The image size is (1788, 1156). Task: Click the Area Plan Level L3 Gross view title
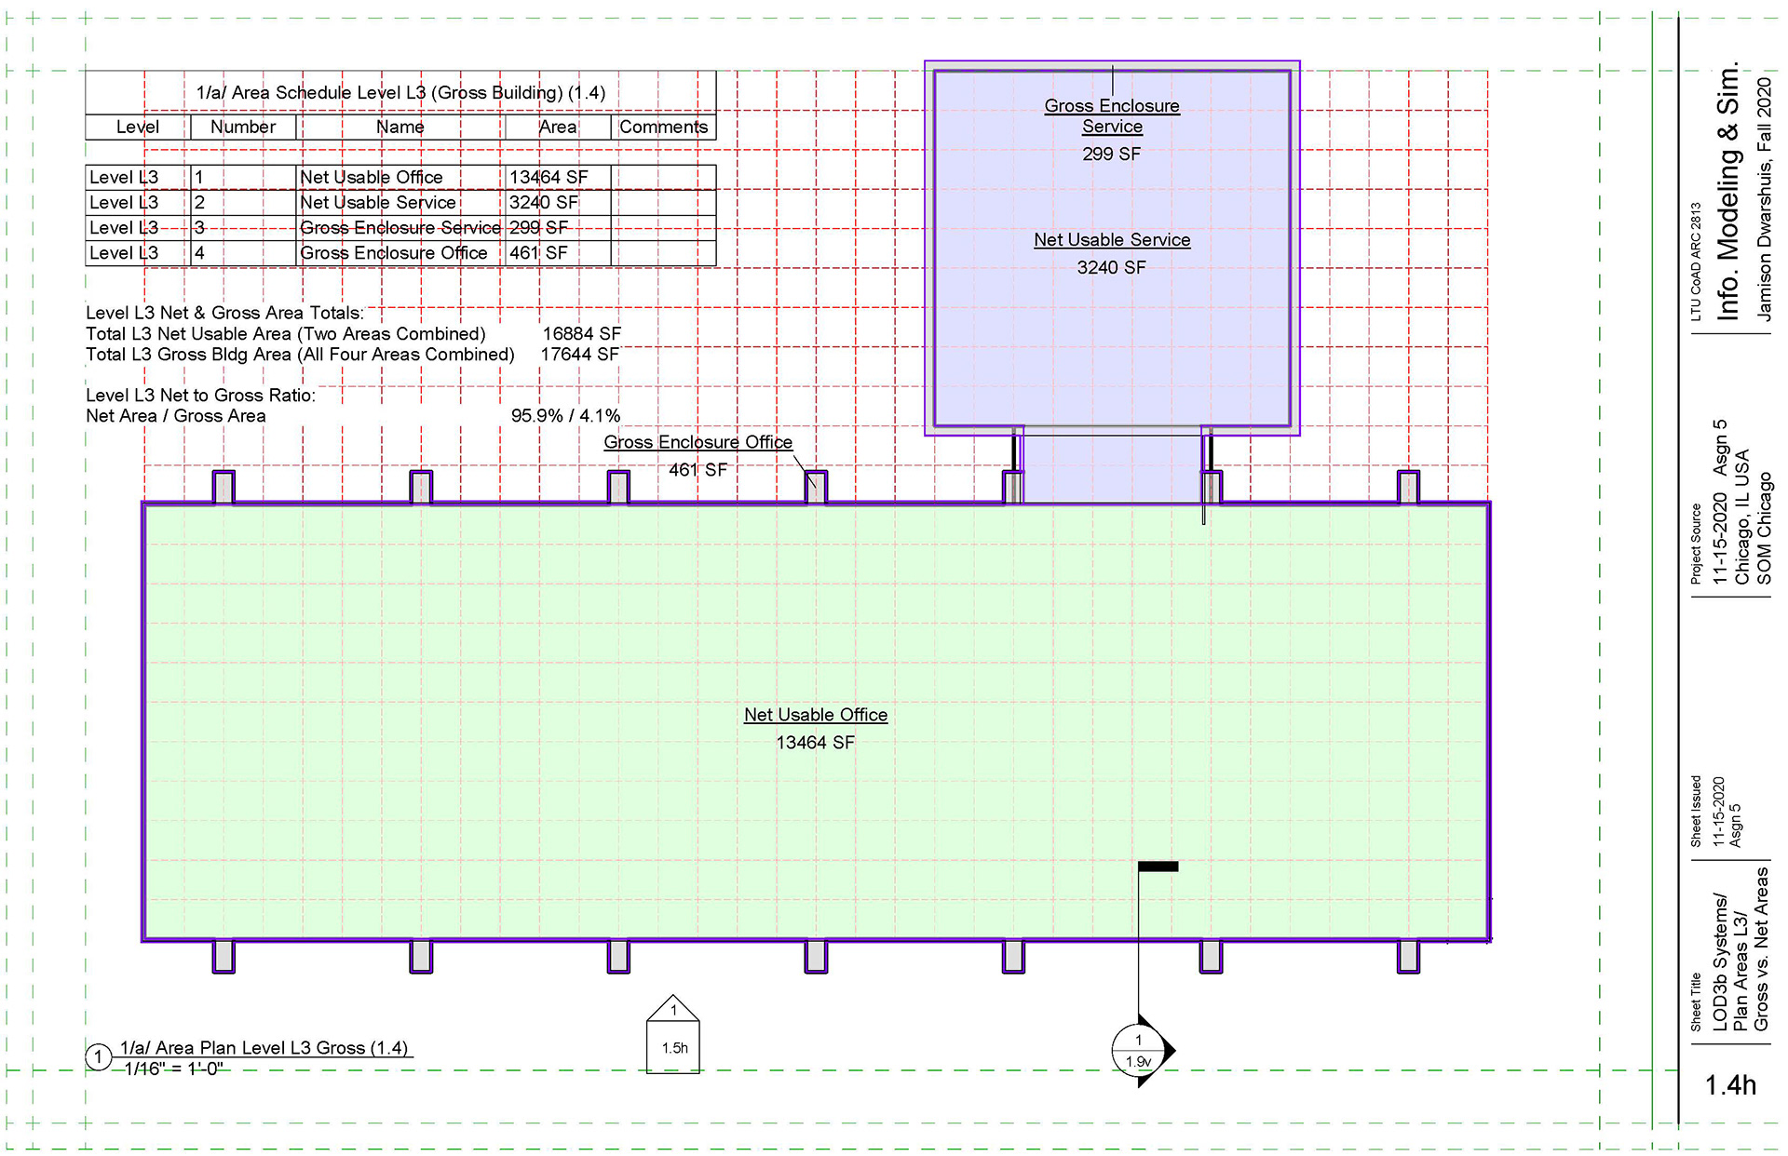click(x=264, y=1048)
